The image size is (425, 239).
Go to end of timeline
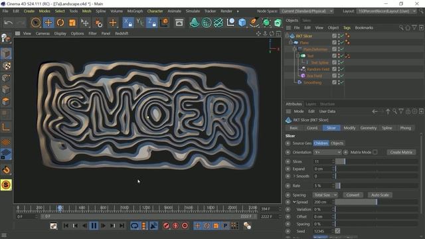pyautogui.click(x=122, y=226)
